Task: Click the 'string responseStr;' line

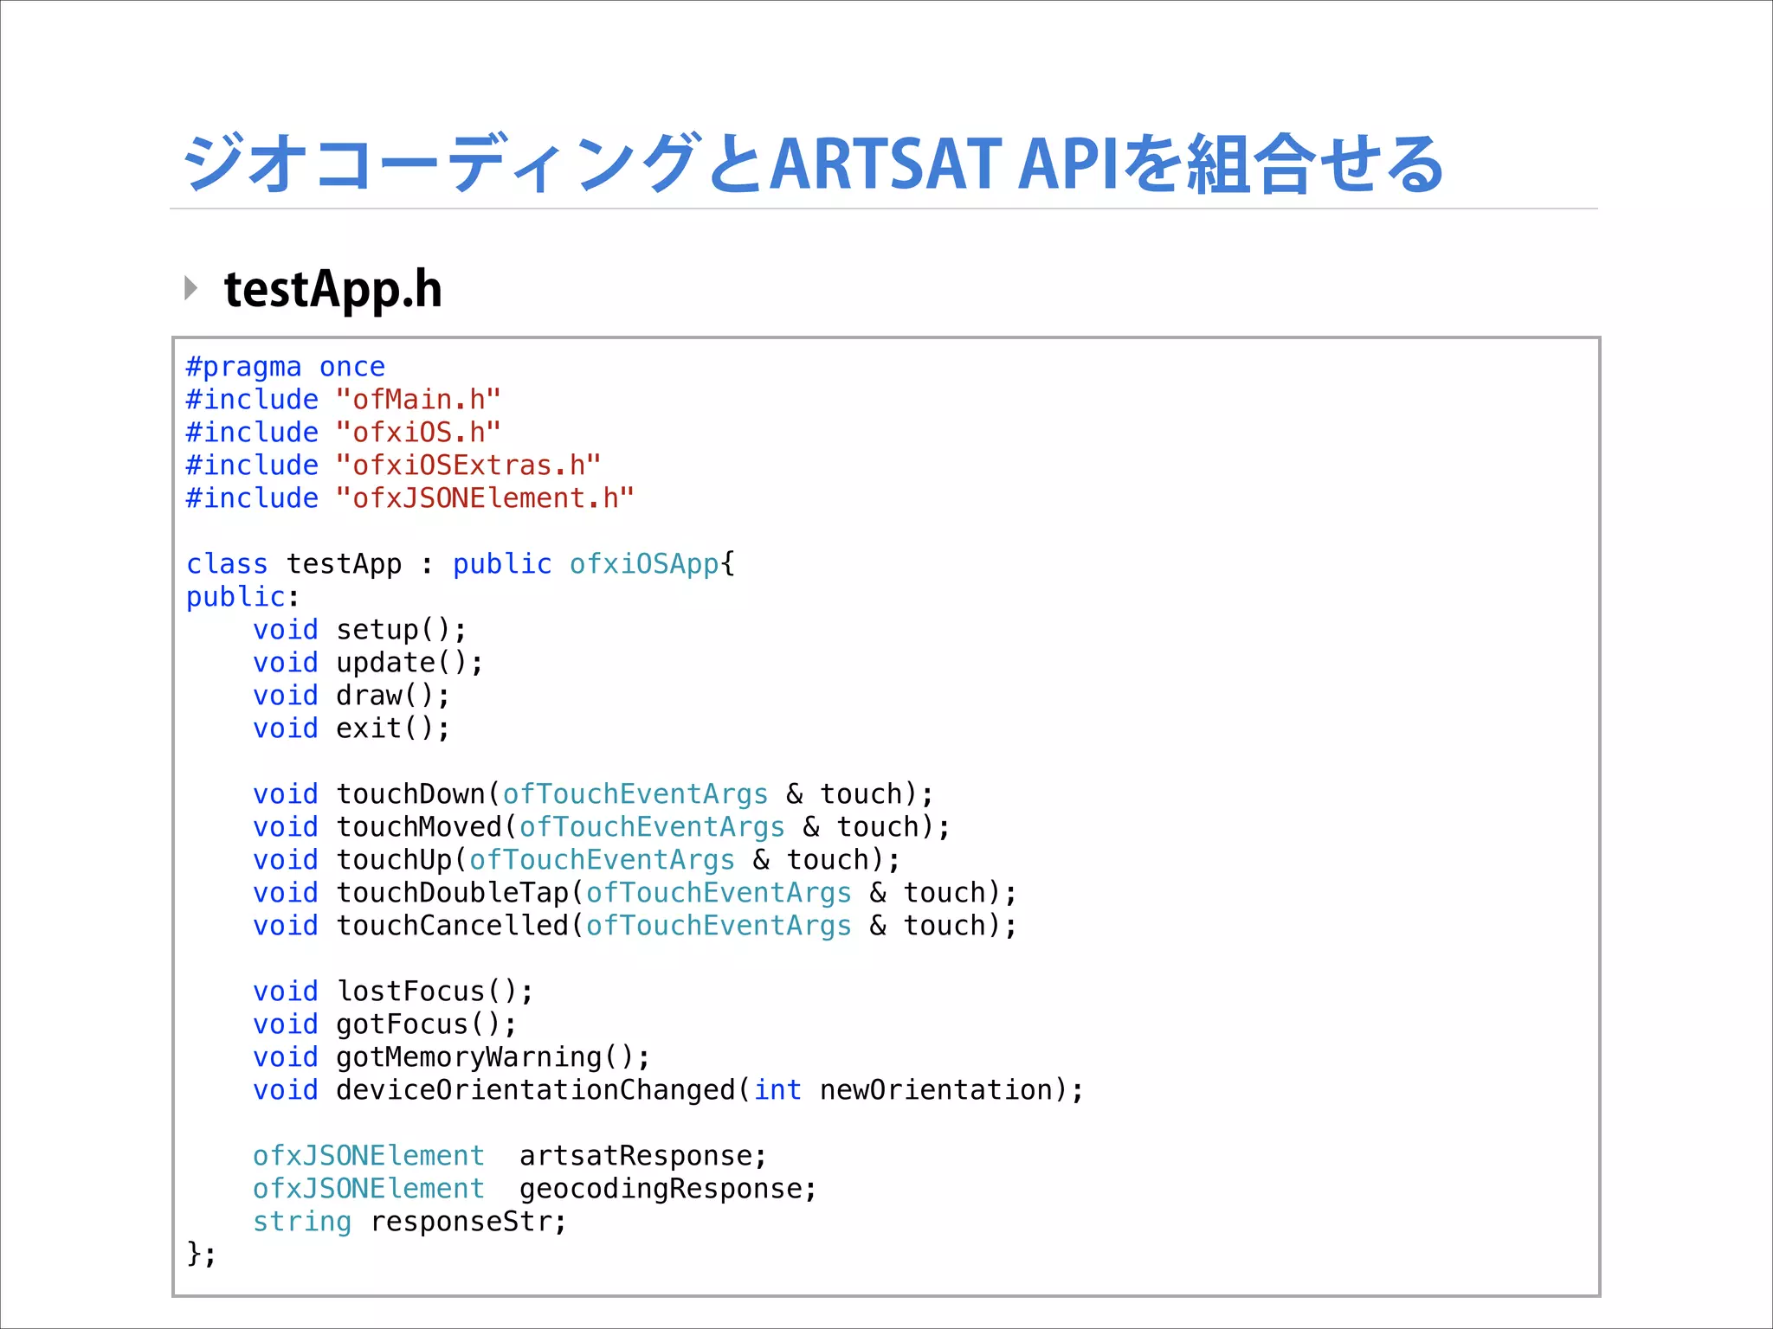Action: tap(410, 1222)
